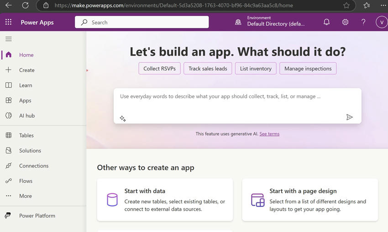Collapse the left navigation hamburger menu
Screen dimensions: 388x232
tap(9, 39)
